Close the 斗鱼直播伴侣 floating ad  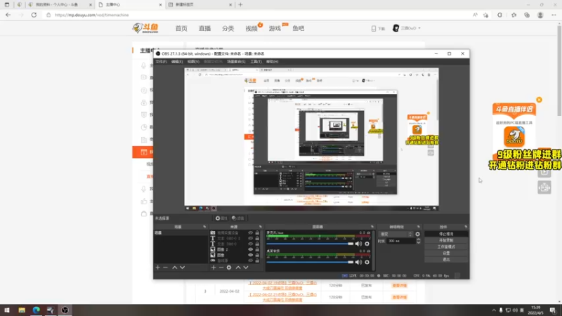(x=539, y=100)
